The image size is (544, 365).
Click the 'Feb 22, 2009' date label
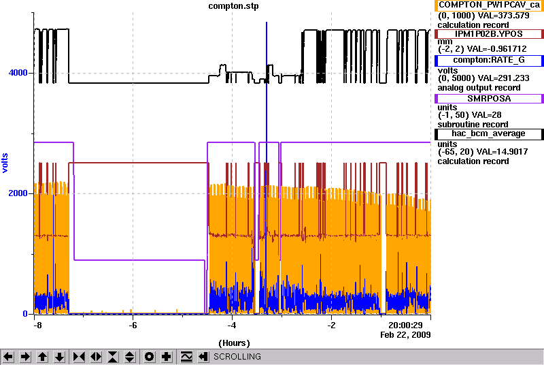click(x=405, y=335)
